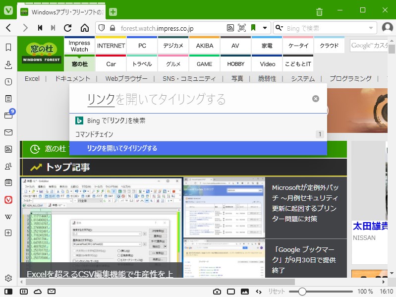The height and width of the screenshot is (297, 396).
Task: Open user profile avatar
Action: click(x=387, y=28)
